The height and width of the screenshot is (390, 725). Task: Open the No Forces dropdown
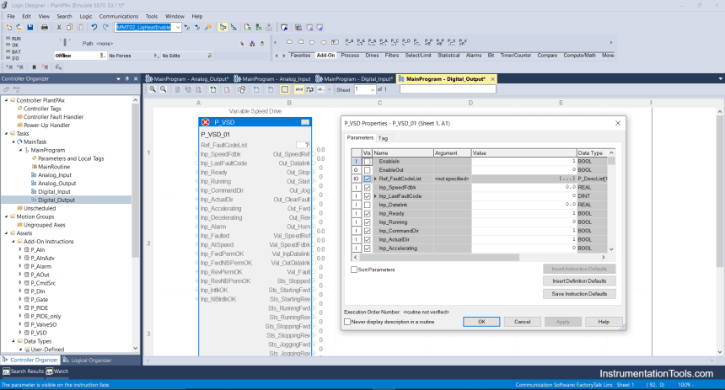click(156, 56)
